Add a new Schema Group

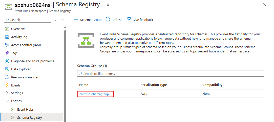pos(88,20)
